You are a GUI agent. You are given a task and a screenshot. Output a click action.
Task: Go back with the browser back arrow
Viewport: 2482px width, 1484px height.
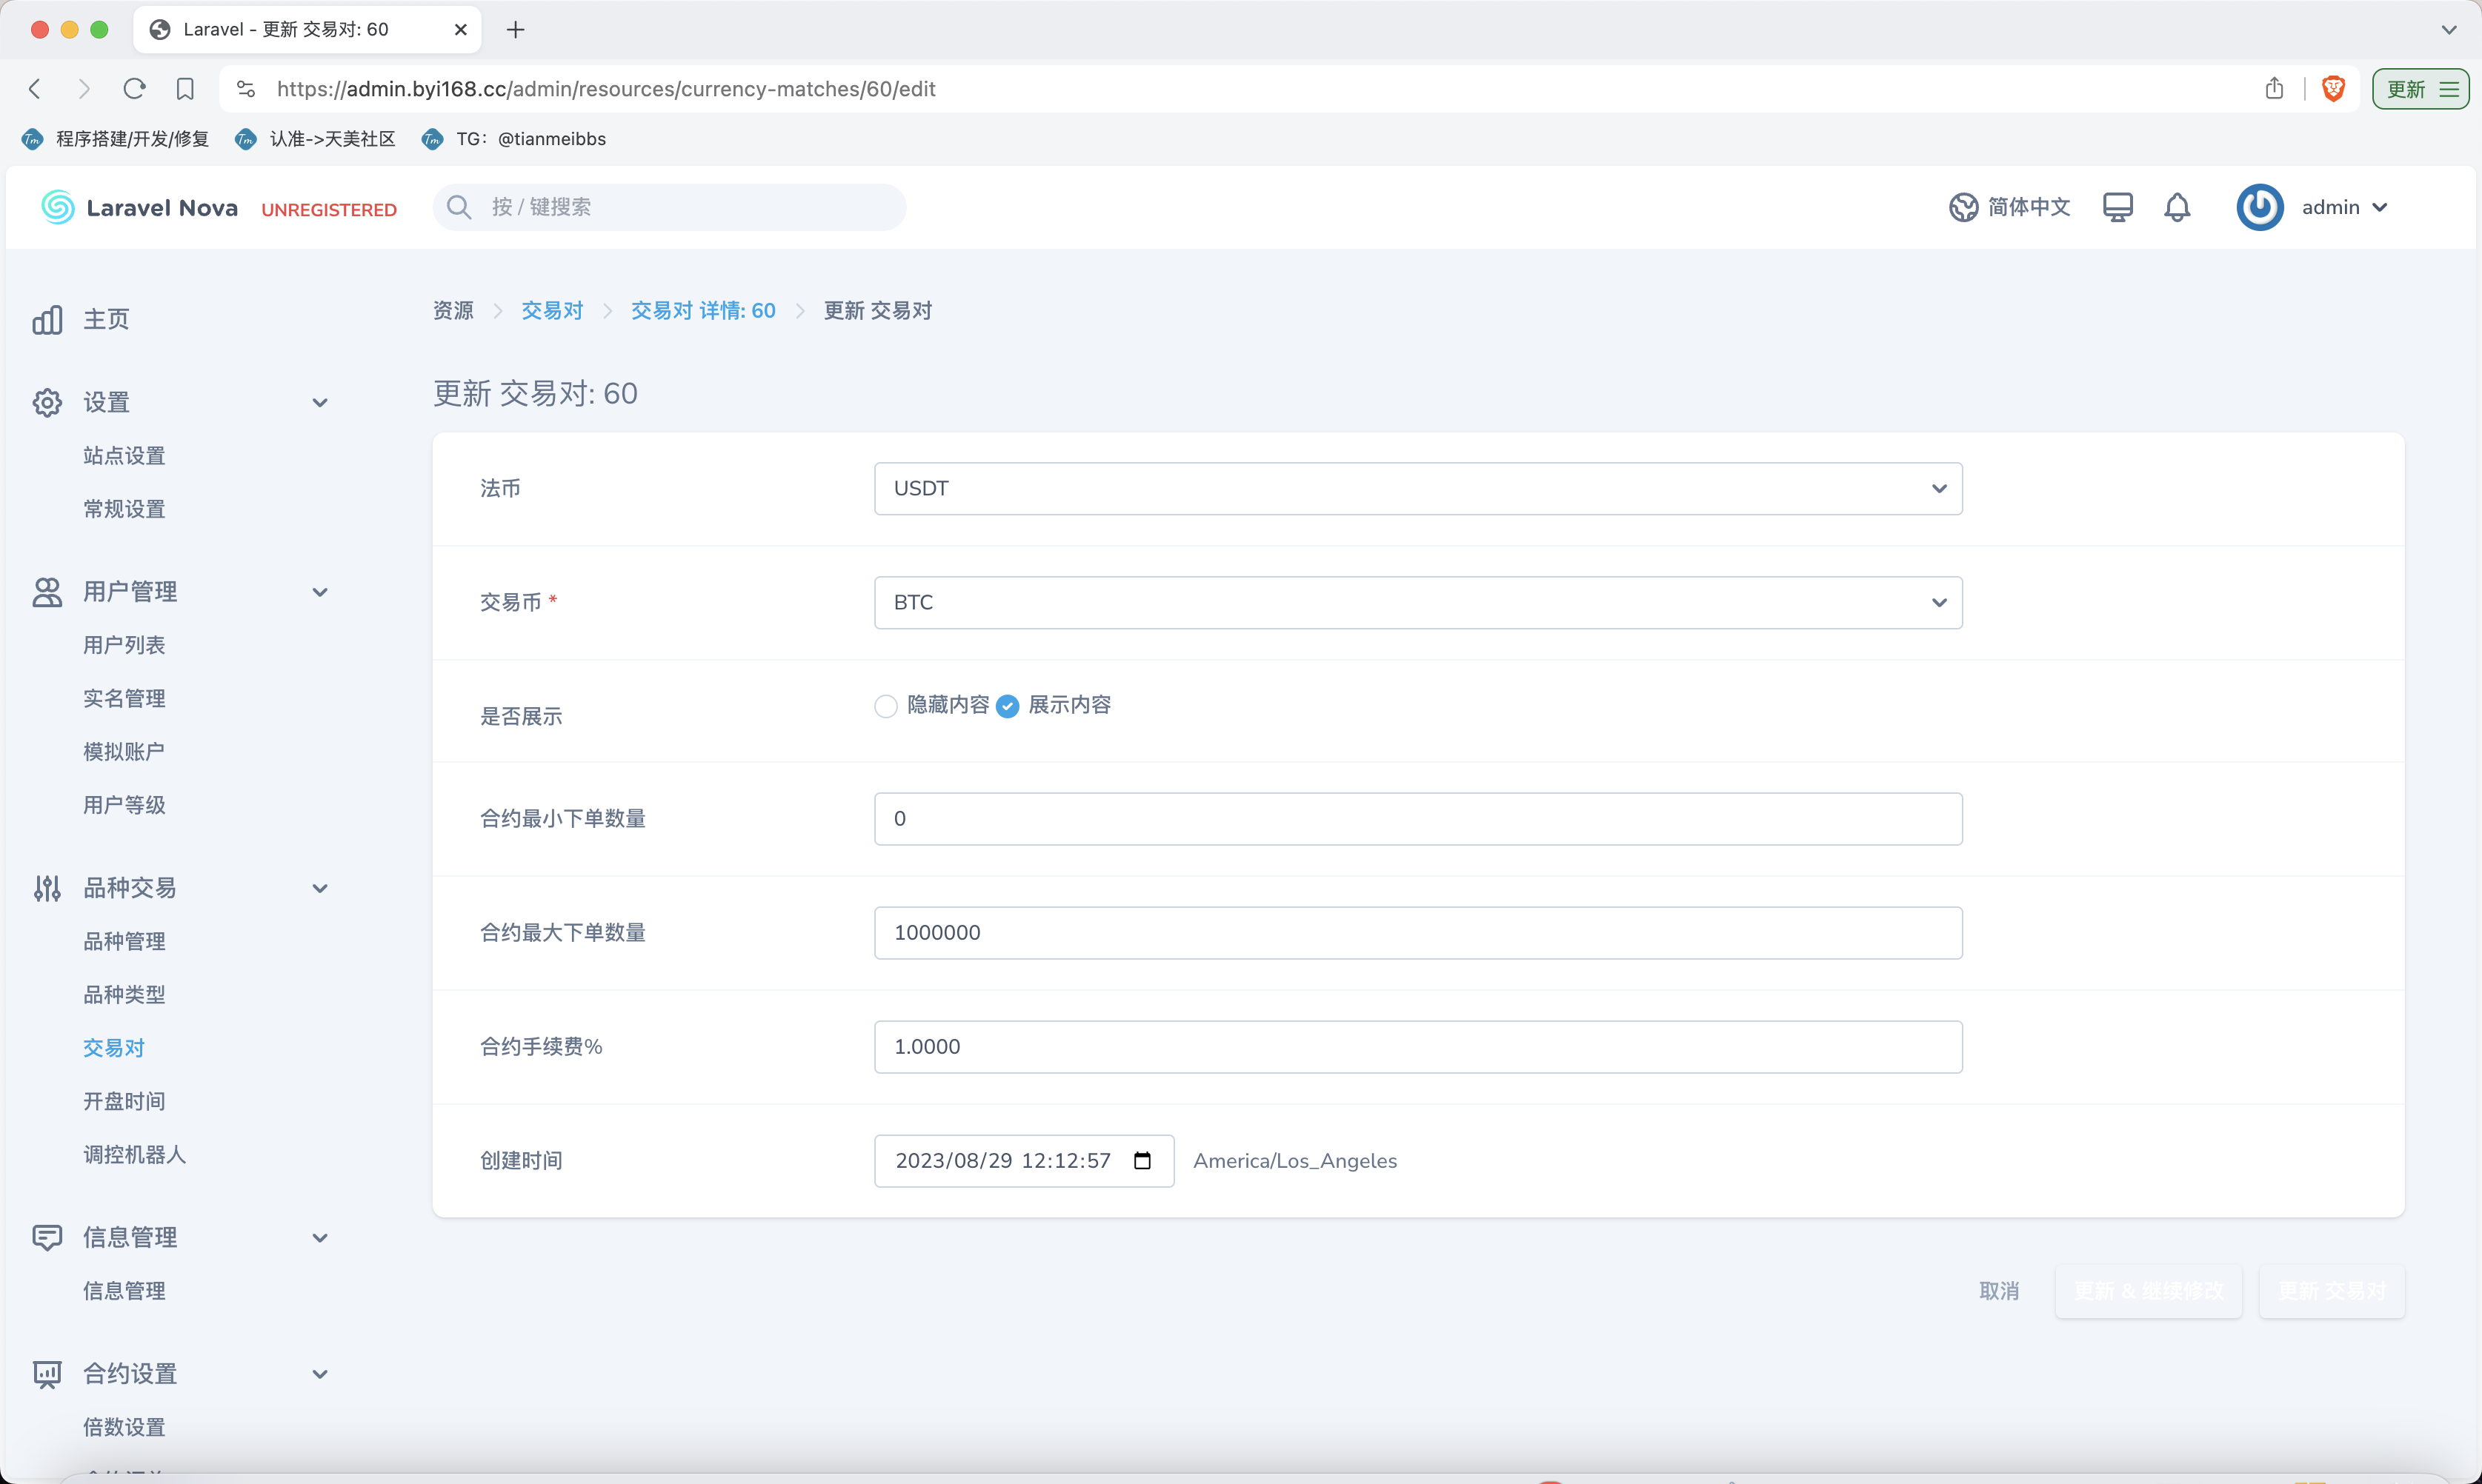[x=35, y=89]
